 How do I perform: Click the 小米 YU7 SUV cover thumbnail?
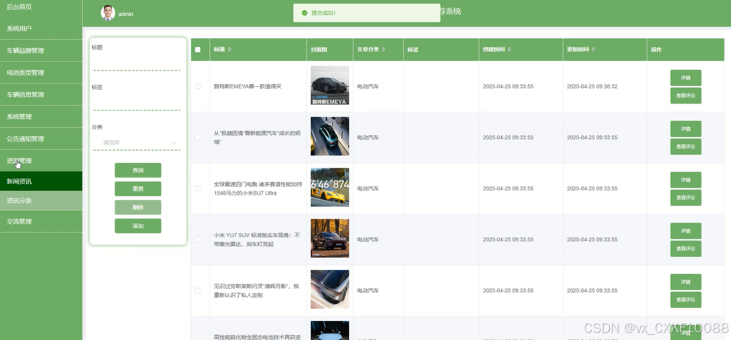330,238
